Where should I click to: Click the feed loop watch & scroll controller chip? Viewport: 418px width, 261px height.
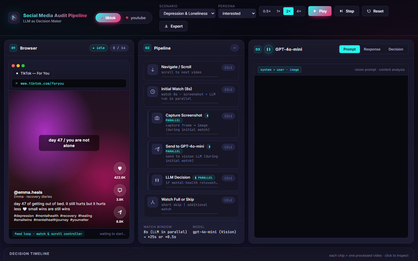[x=48, y=234]
